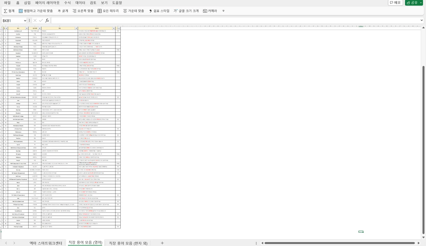Open the 도움말 ribbon tab
The width and height of the screenshot is (426, 246).
(x=117, y=3)
